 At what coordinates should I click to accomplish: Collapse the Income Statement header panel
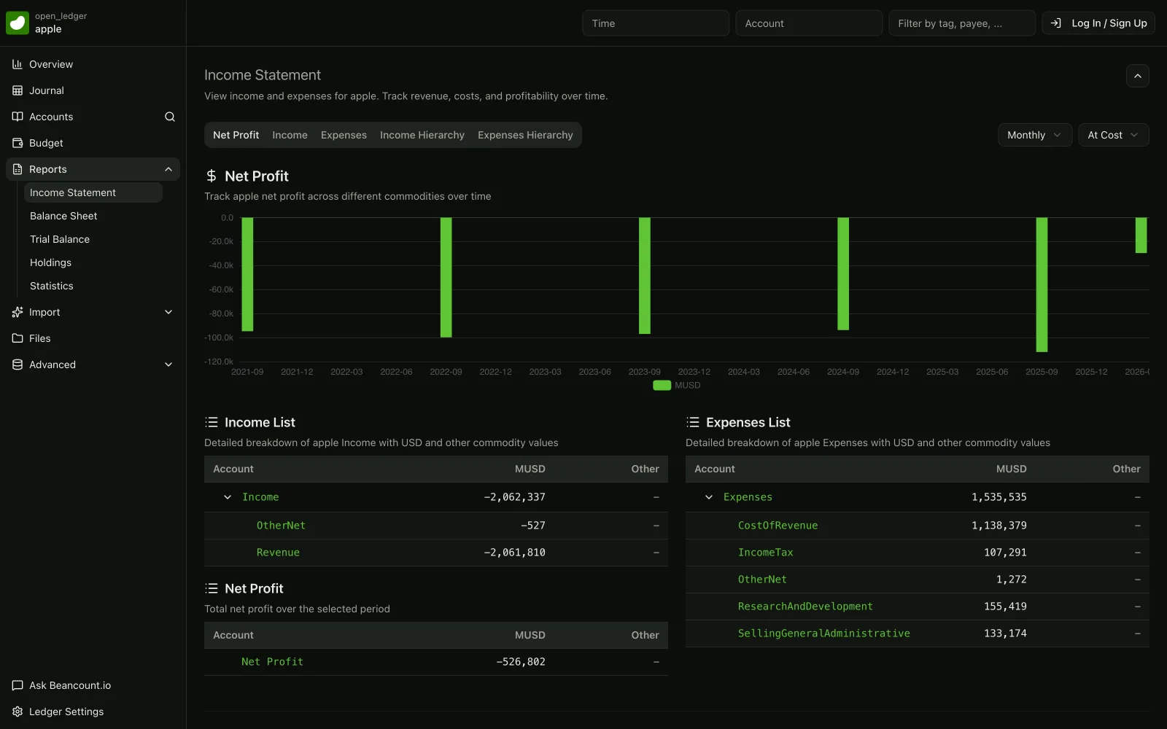pos(1137,76)
